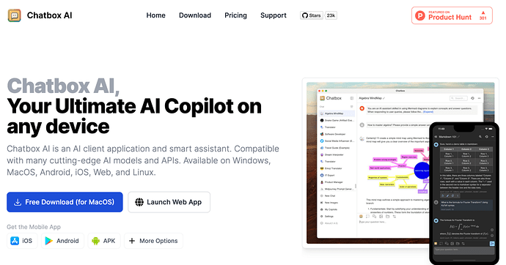Screen dimensions: 506x265
Task: Click the Product Hunt P logo icon
Action: pyautogui.click(x=420, y=15)
